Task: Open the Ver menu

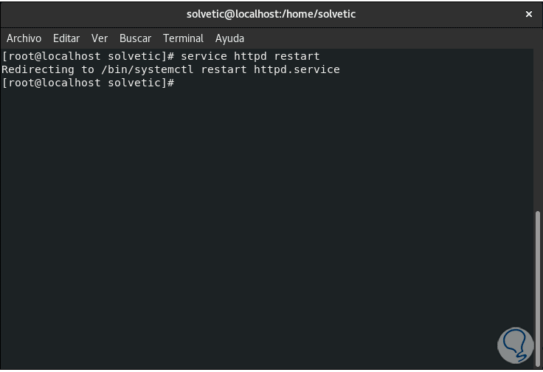Action: 100,38
